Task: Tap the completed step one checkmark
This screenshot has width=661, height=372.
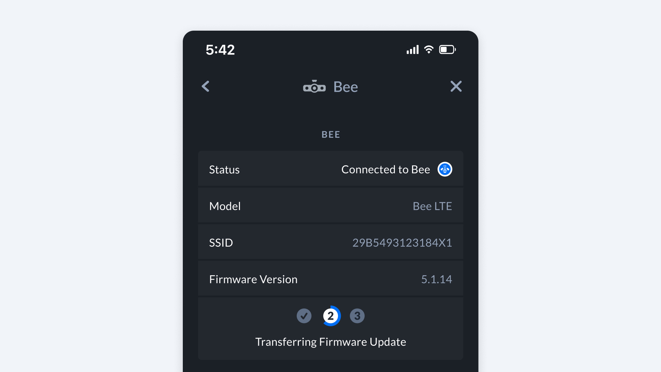Action: (304, 316)
